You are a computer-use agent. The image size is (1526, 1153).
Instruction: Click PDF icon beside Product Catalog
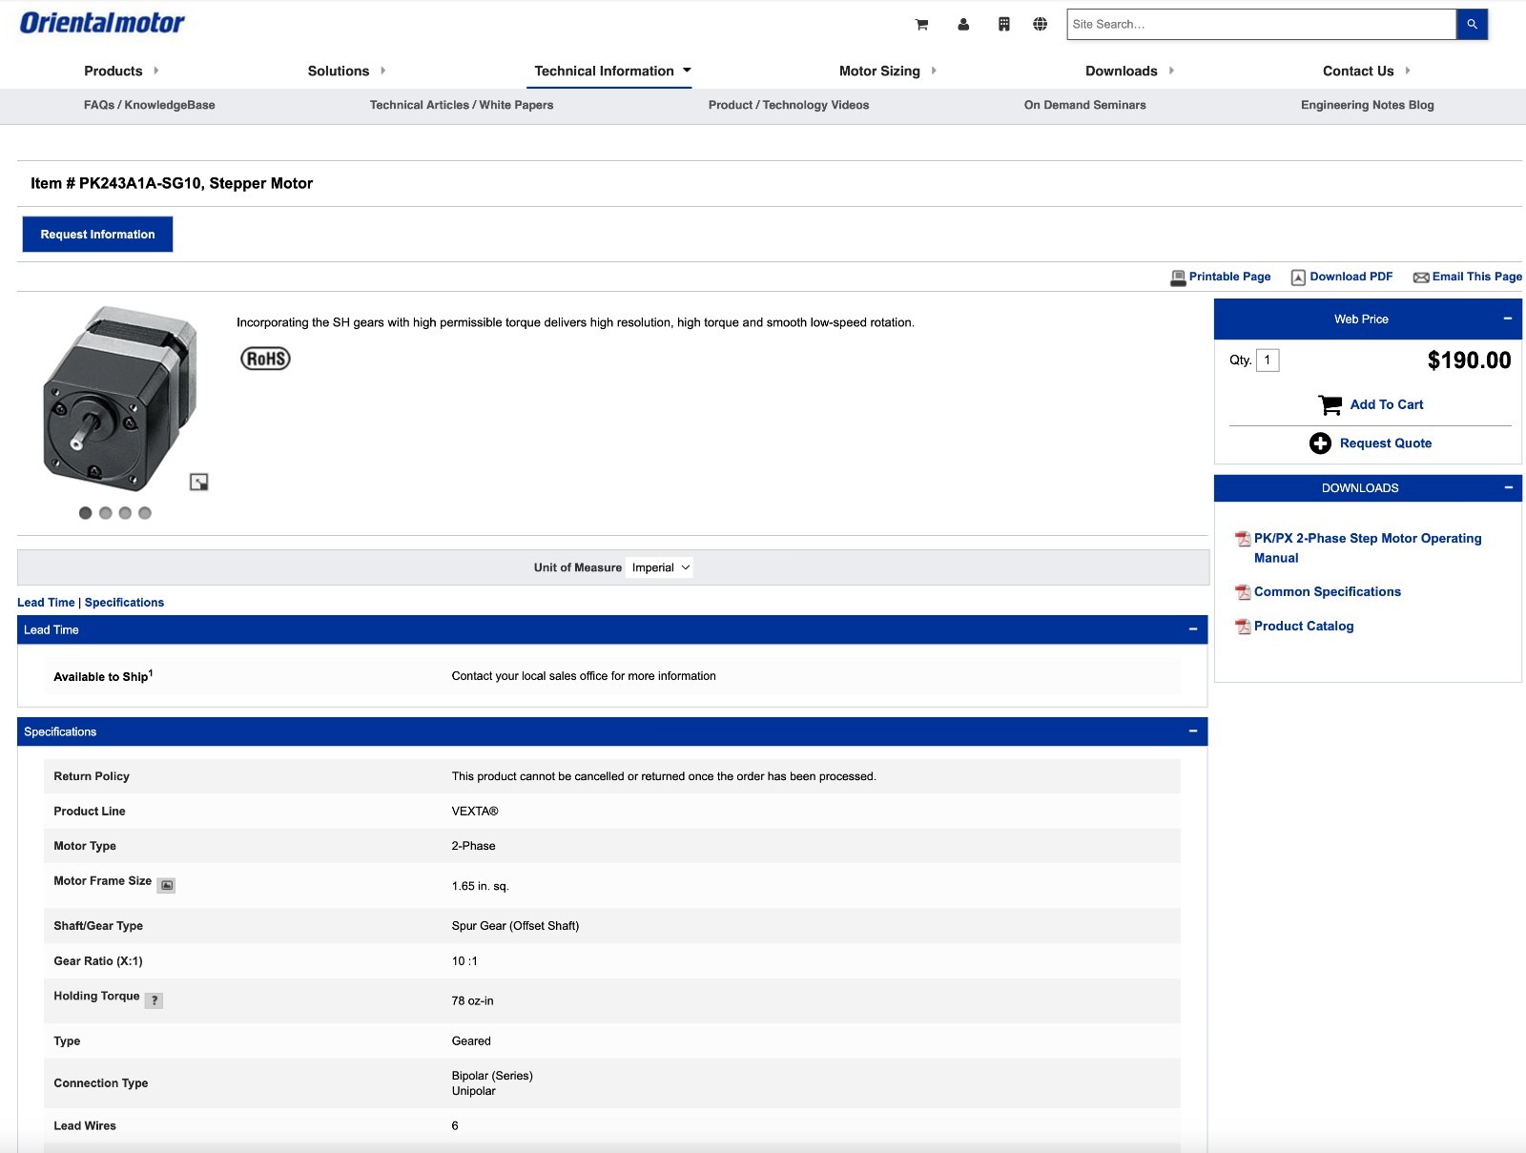pos(1243,627)
